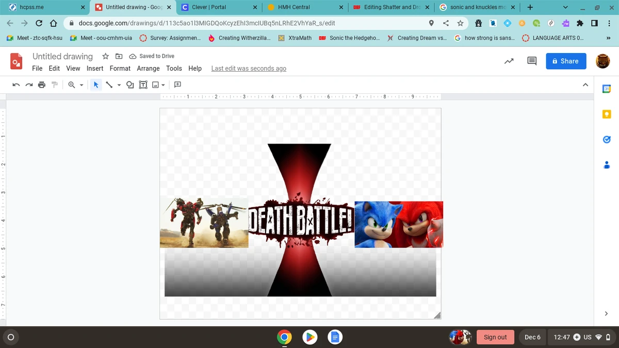Open the Arrange menu

pos(148,68)
